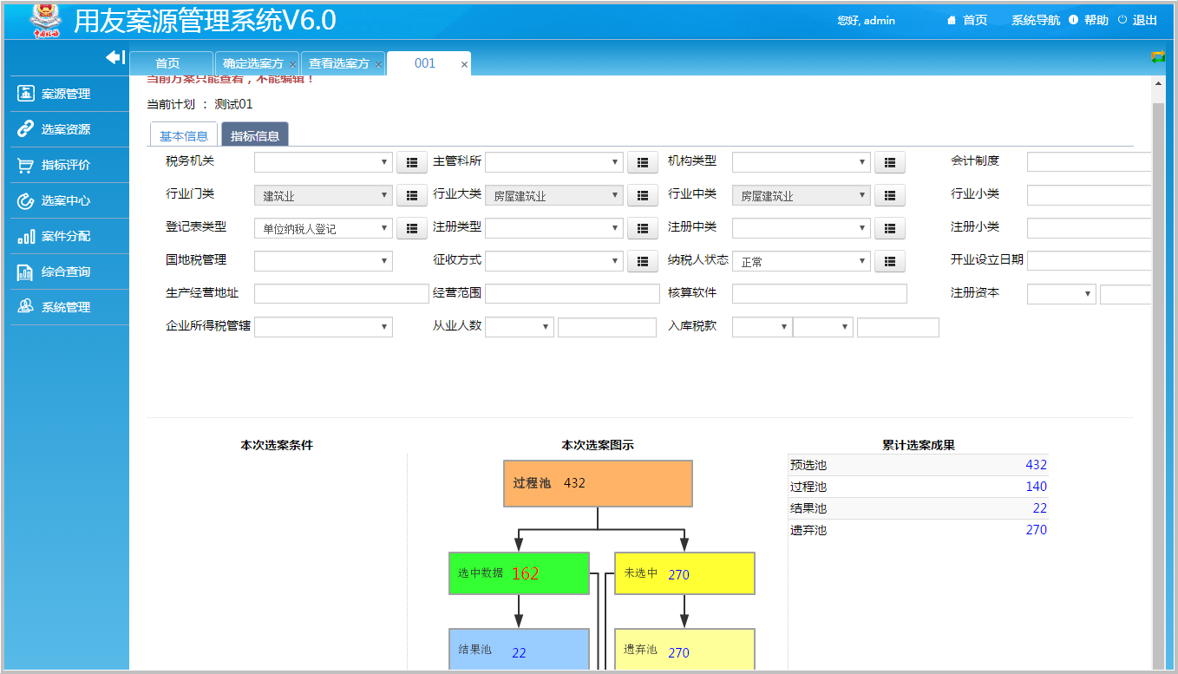1178x674 pixels.
Task: Close the 001 tab
Action: point(464,65)
